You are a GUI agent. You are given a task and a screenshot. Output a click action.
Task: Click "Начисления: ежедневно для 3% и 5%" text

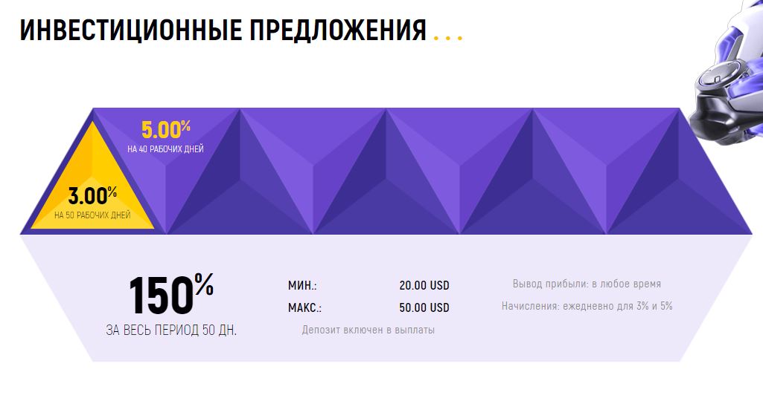587,305
